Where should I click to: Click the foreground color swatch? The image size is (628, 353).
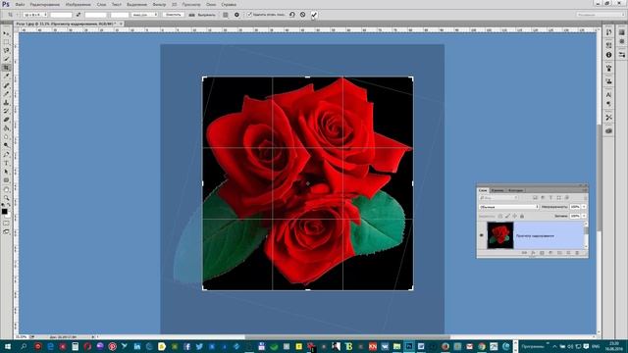pyautogui.click(x=4, y=212)
